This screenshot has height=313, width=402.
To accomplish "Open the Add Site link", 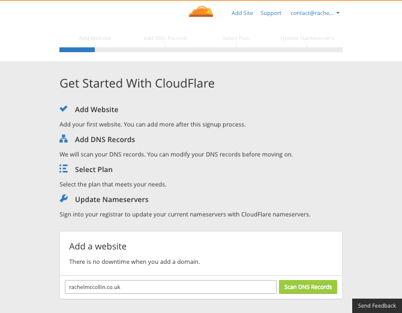I will click(x=242, y=13).
